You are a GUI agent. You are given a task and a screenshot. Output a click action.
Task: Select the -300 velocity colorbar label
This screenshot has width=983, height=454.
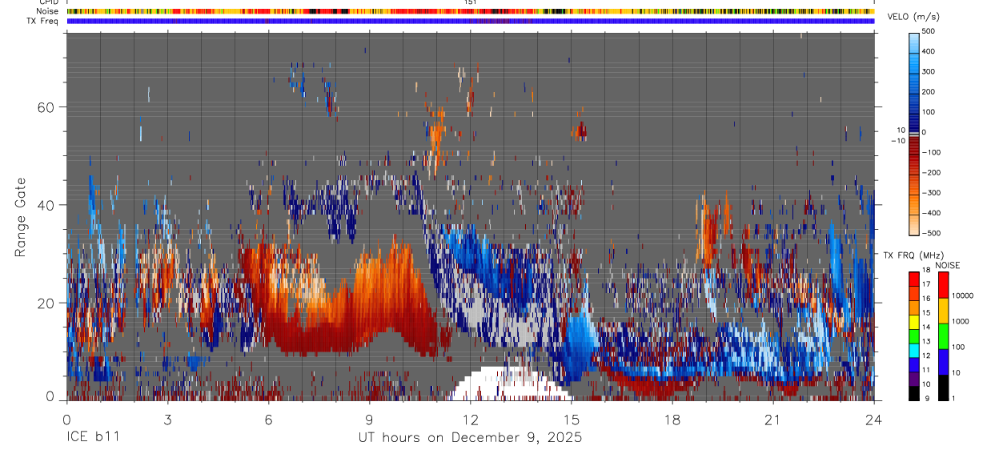(932, 193)
